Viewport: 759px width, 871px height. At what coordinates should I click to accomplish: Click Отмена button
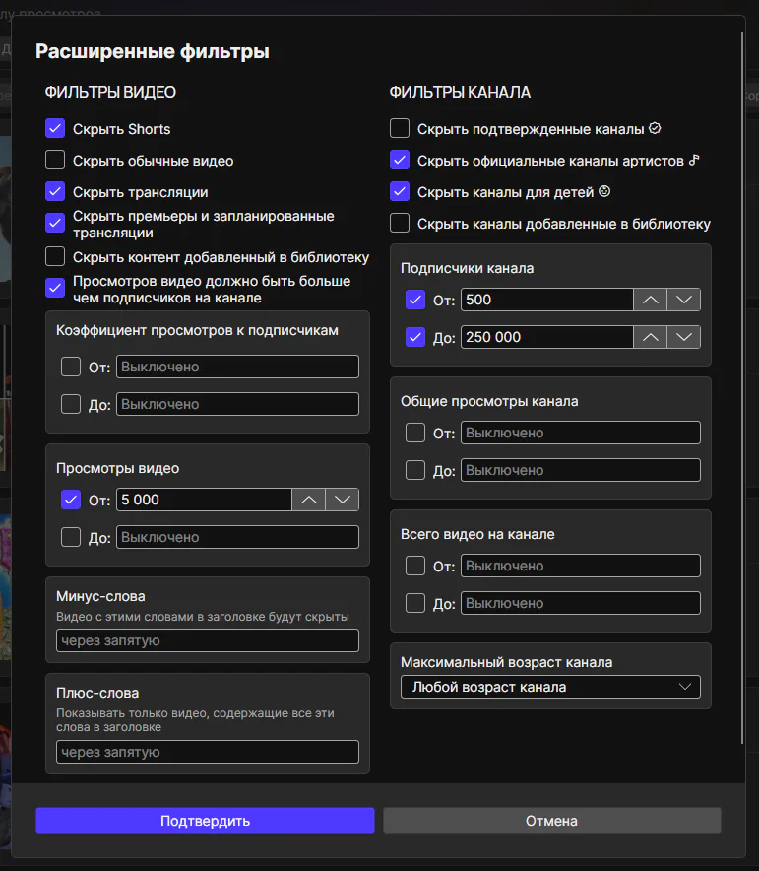coord(552,821)
